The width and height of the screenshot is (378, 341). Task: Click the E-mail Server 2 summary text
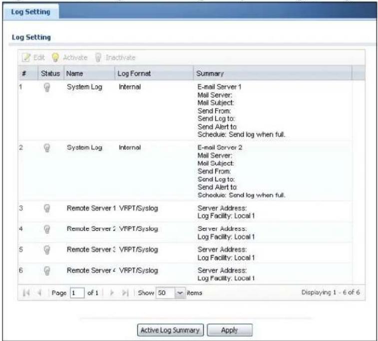point(220,147)
